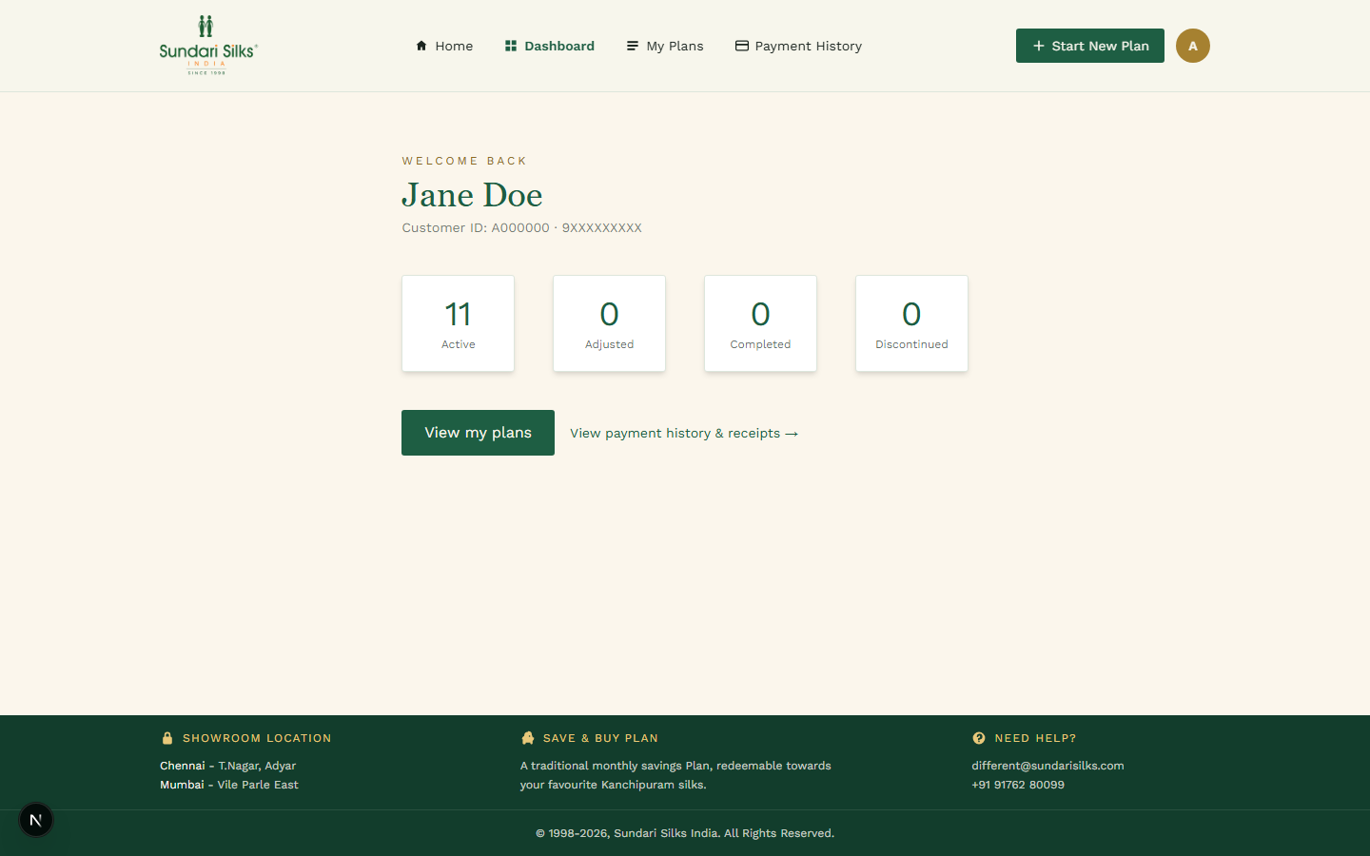Screen dimensions: 1370x856
Task: Click the grid icon beside Dashboard
Action: click(x=511, y=46)
